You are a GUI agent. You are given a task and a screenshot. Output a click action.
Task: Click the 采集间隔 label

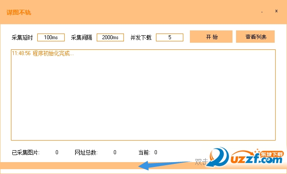[x=81, y=37]
